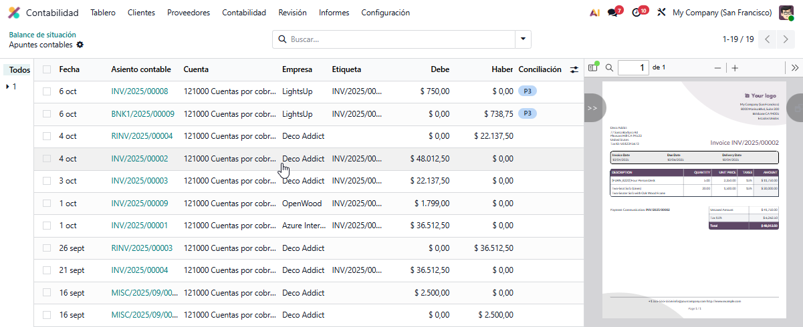
Task: Expand the account group 1 tree node
Action: [7, 87]
